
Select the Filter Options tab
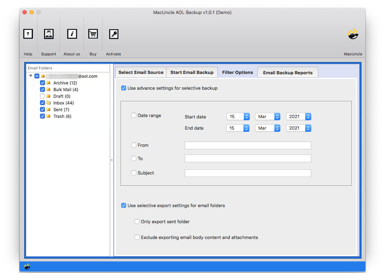point(237,72)
